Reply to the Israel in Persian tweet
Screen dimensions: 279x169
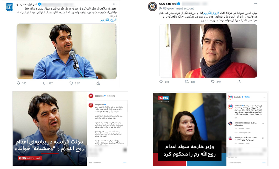pos(18,83)
